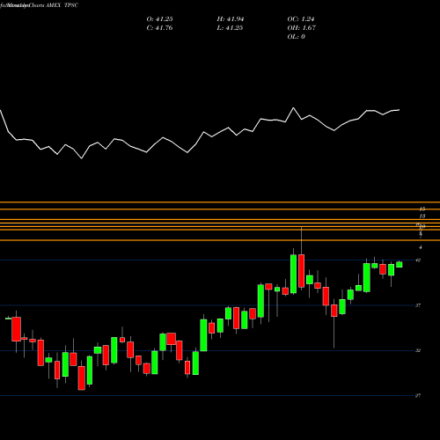440x440 pixels.
Task: Click the '15' label on the orange level
Action: tap(422, 209)
